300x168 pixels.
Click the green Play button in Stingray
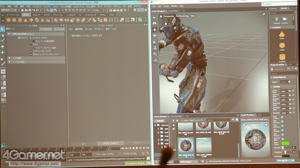coord(154,17)
